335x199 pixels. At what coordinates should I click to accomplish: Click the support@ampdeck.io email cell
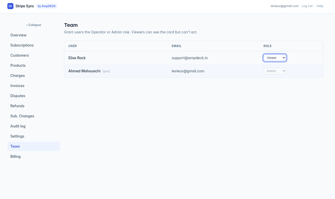click(190, 58)
